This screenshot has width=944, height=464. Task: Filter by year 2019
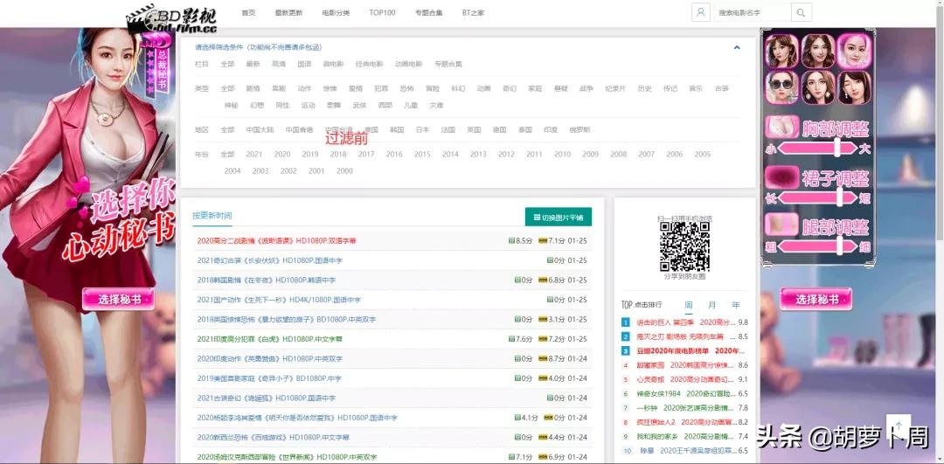[310, 154]
